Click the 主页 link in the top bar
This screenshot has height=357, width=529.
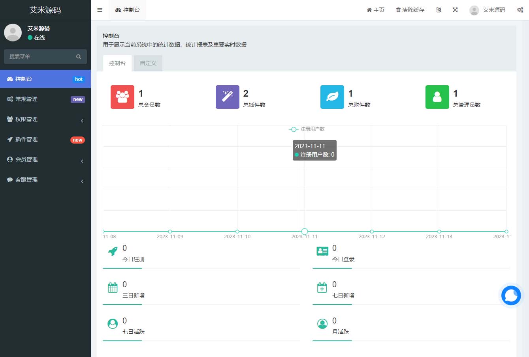[375, 10]
